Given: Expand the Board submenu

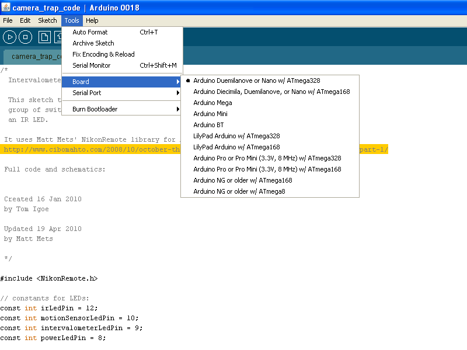Looking at the screenshot, I should pos(121,82).
